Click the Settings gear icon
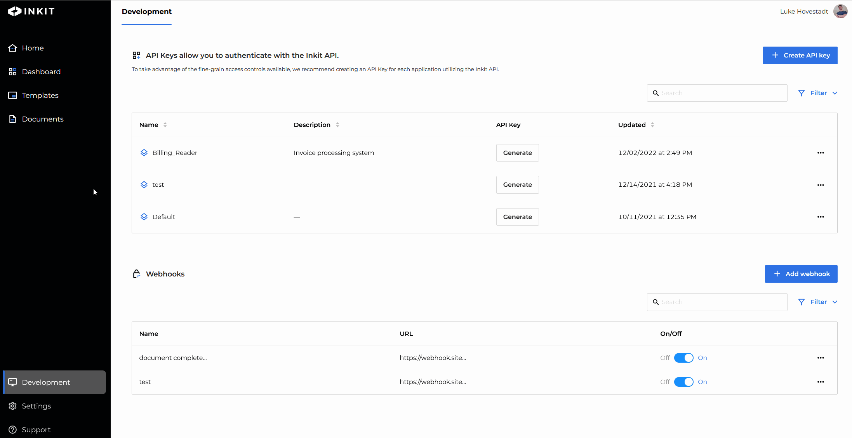The height and width of the screenshot is (438, 852). pyautogui.click(x=12, y=406)
